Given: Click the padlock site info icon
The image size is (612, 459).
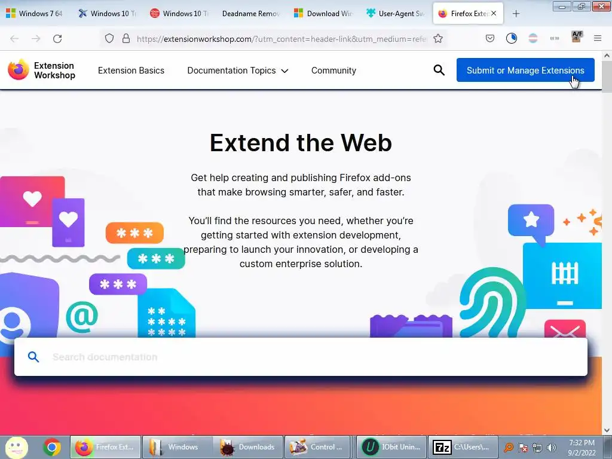Looking at the screenshot, I should pos(126,38).
